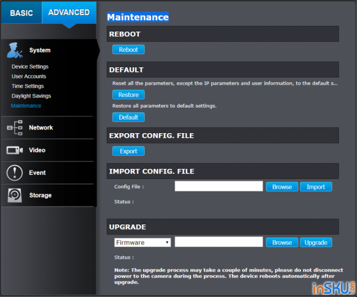Expand the Video section label
Viewport: 357px width, 297px height.
point(37,150)
